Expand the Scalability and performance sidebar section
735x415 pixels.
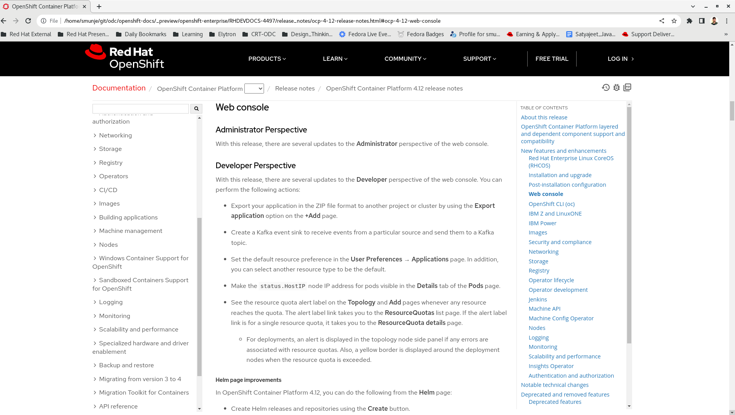[x=135, y=330]
